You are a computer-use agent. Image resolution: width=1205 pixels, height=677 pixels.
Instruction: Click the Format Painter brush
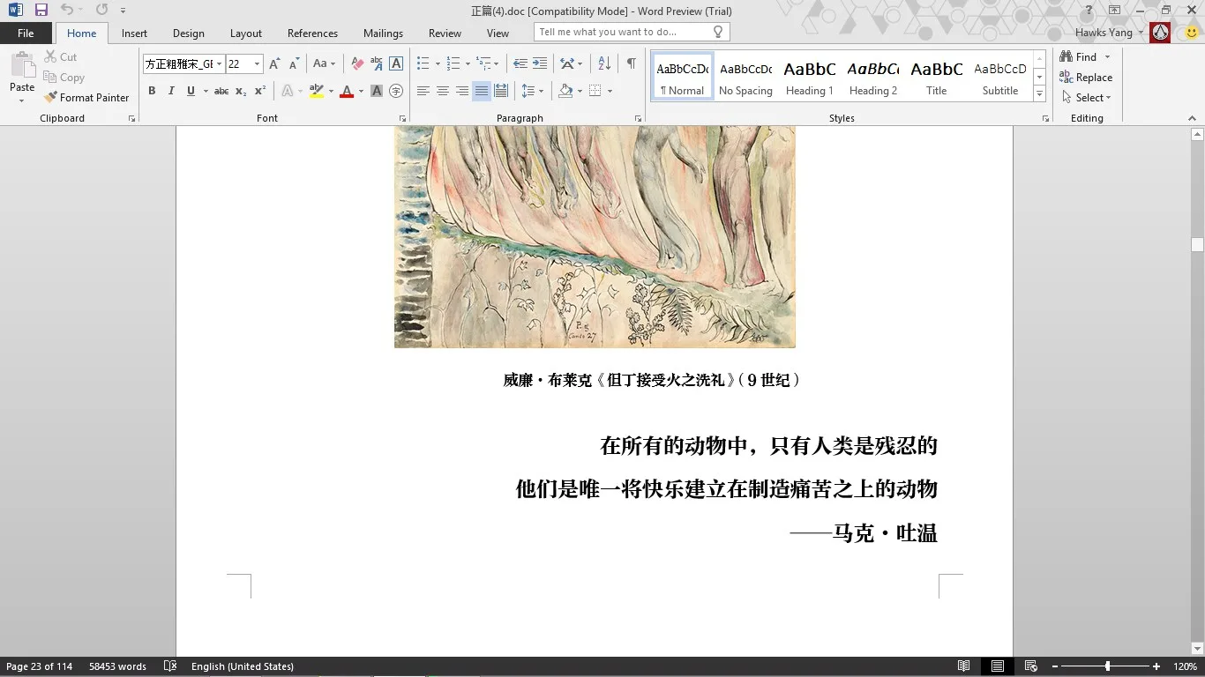point(51,98)
